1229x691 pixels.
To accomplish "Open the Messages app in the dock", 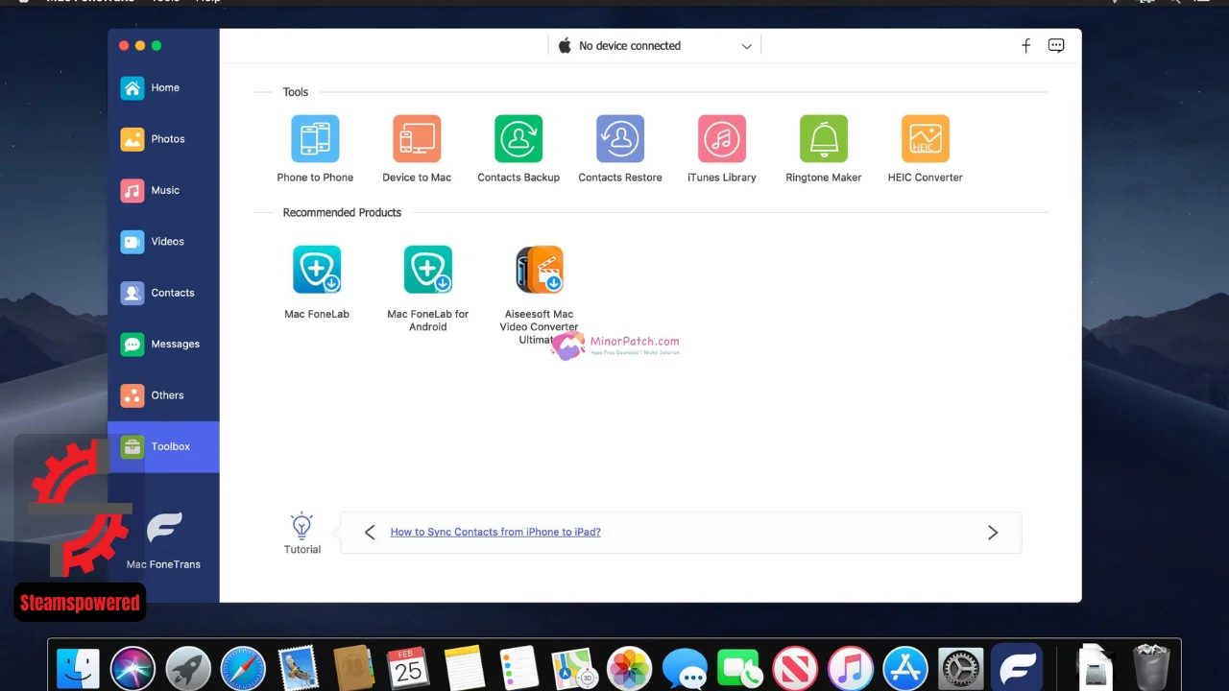I will (685, 669).
